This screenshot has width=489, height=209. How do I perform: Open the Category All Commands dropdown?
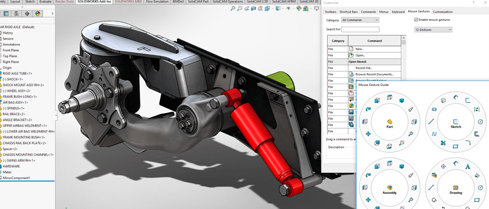(360, 20)
